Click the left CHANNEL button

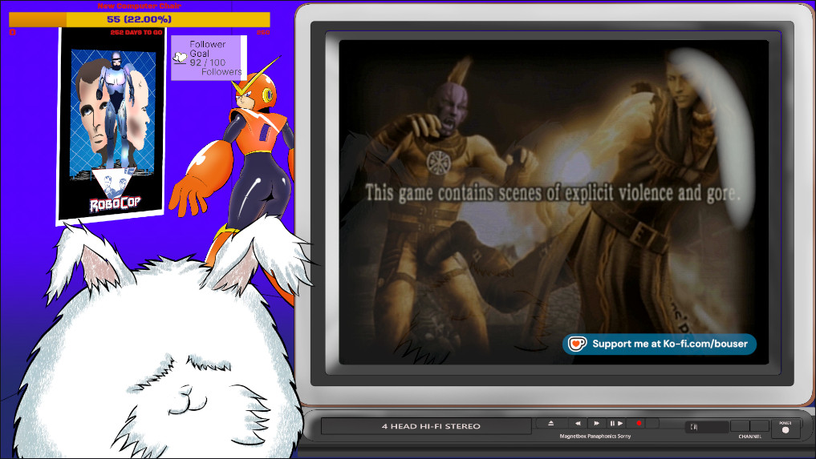[x=740, y=425]
